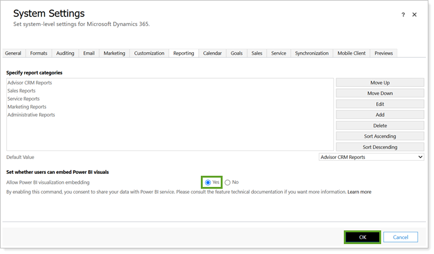Select No for Power BI embedding
The height and width of the screenshot is (254, 434).
[228, 182]
